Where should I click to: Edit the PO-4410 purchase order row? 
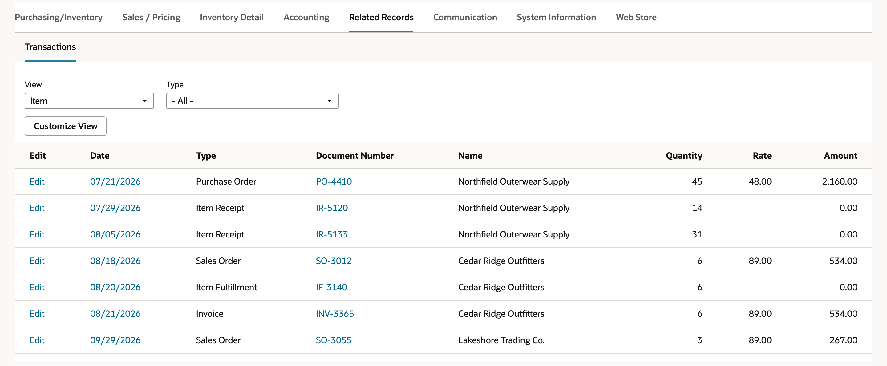(x=37, y=181)
